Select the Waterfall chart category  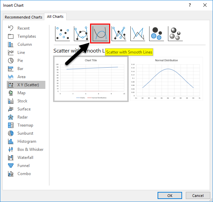click(26, 158)
